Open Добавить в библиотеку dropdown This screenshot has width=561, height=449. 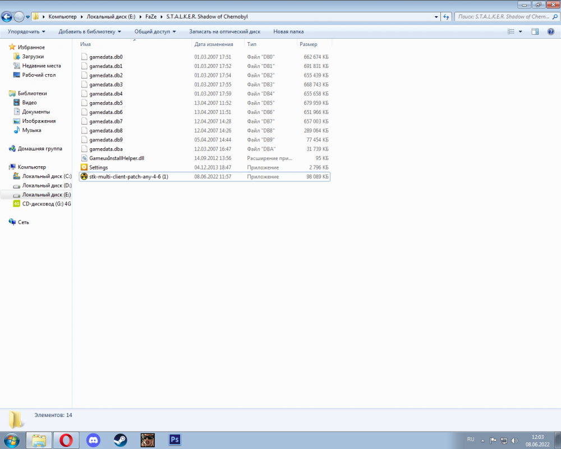tap(90, 31)
